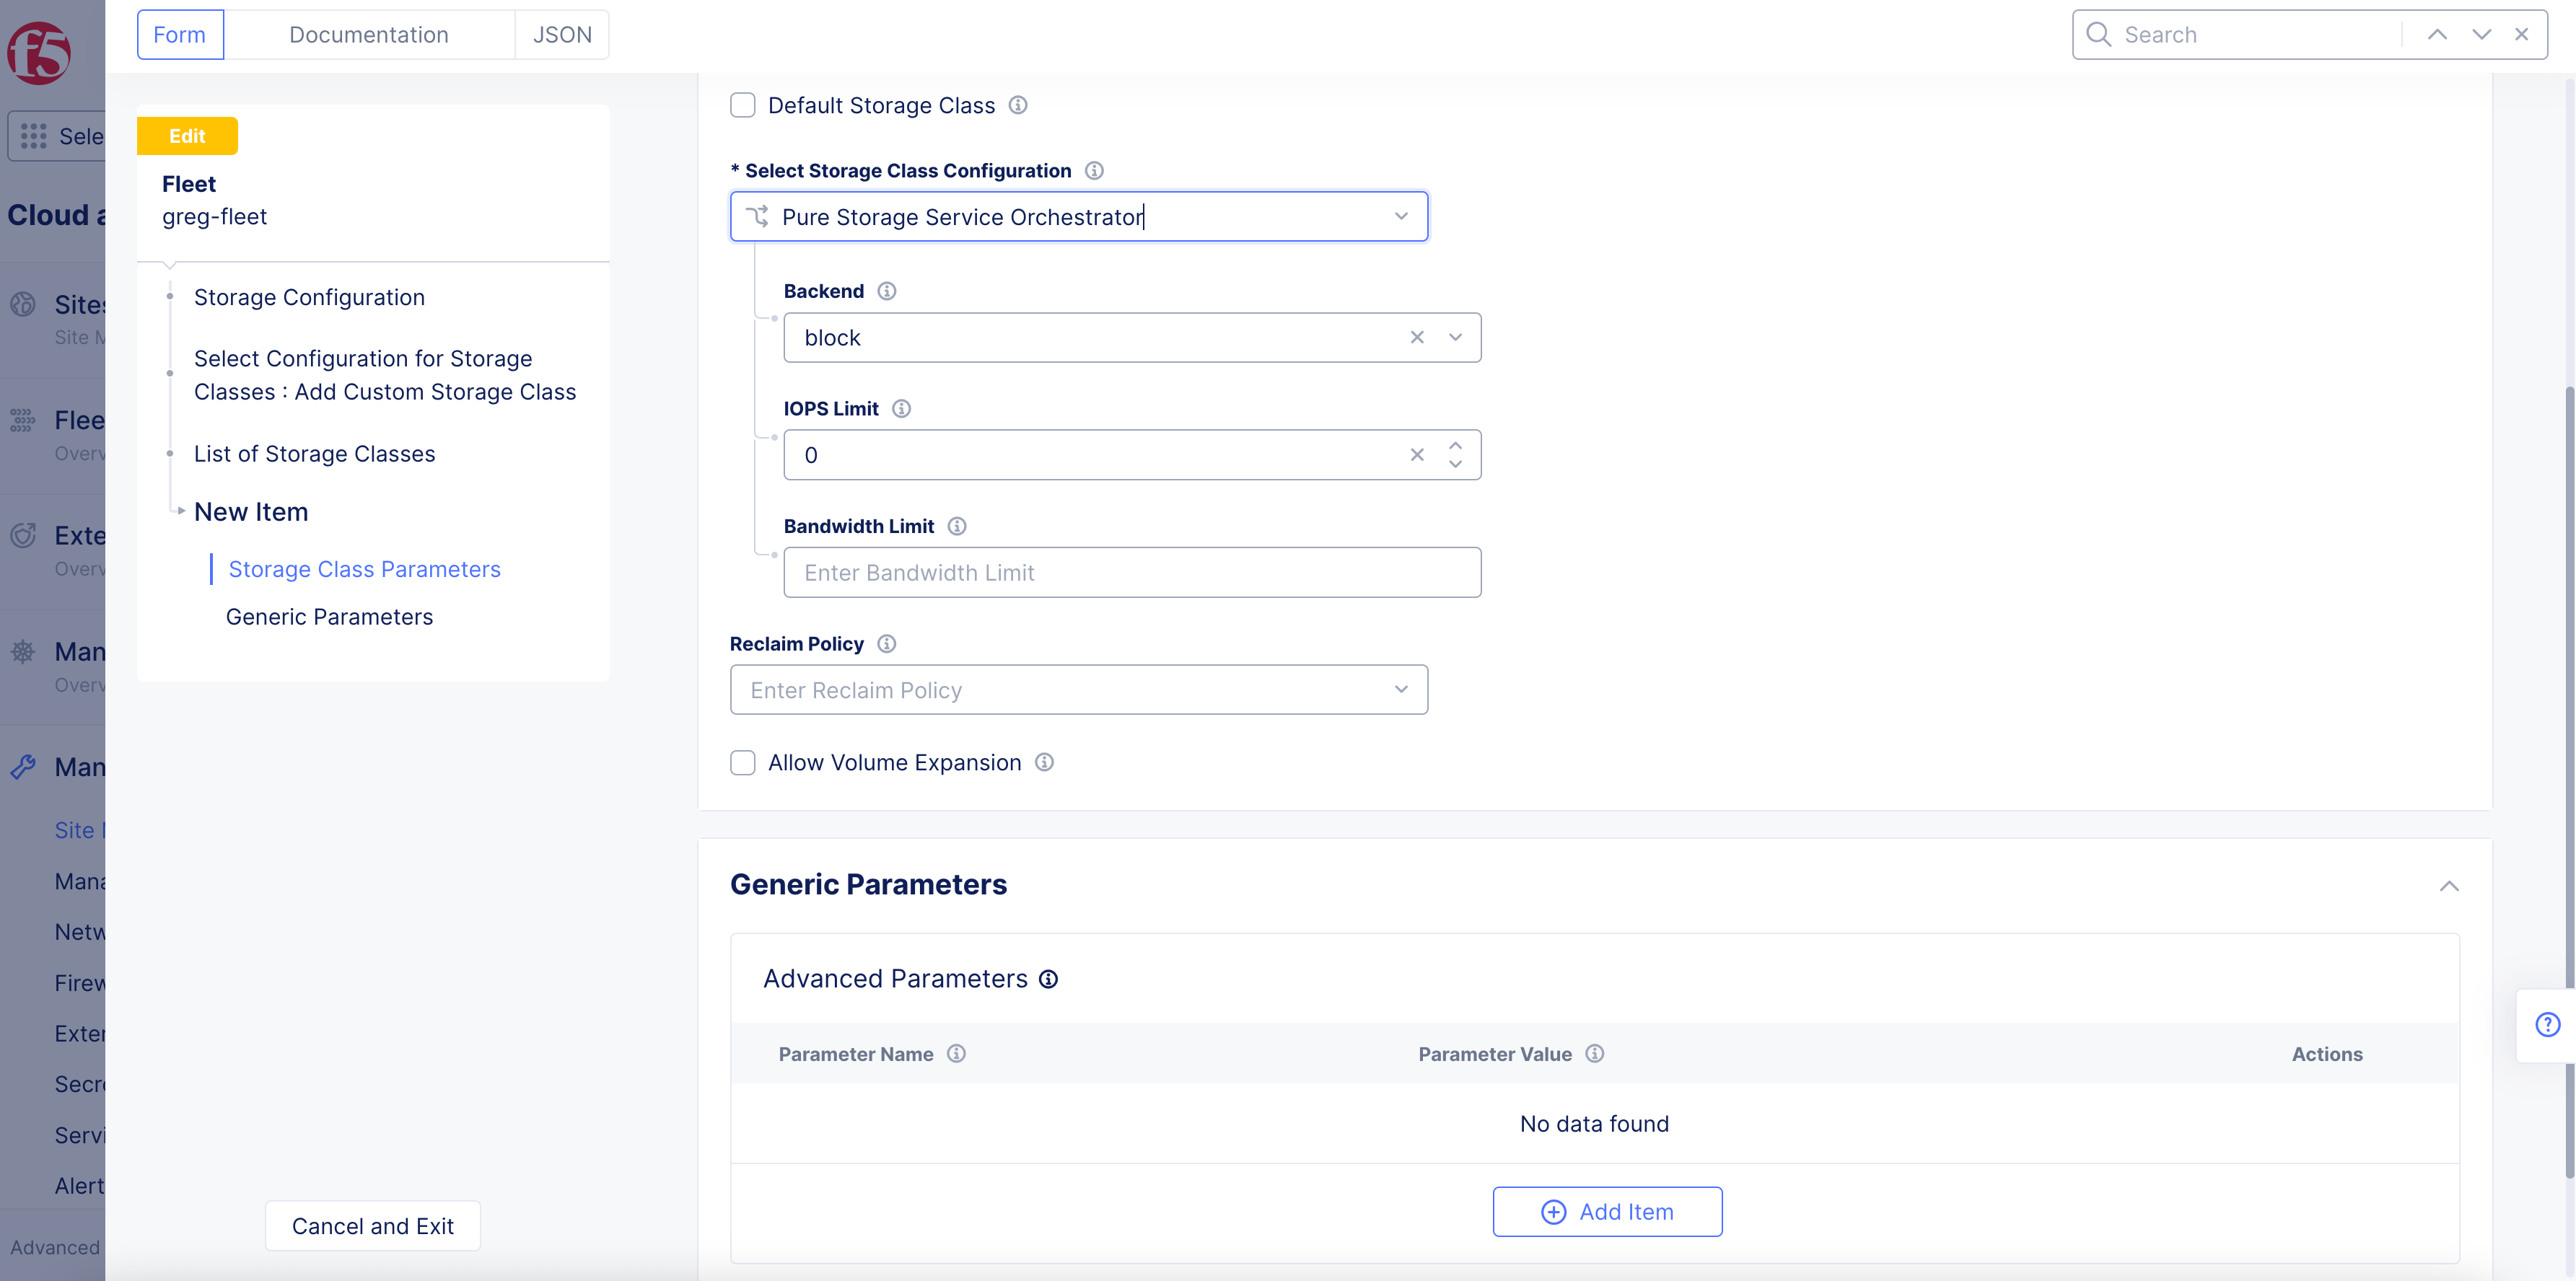This screenshot has height=1281, width=2576.
Task: Open the service selector grid icon
Action: coord(34,136)
